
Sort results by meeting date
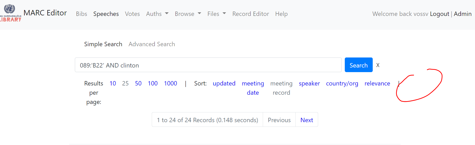(253, 88)
